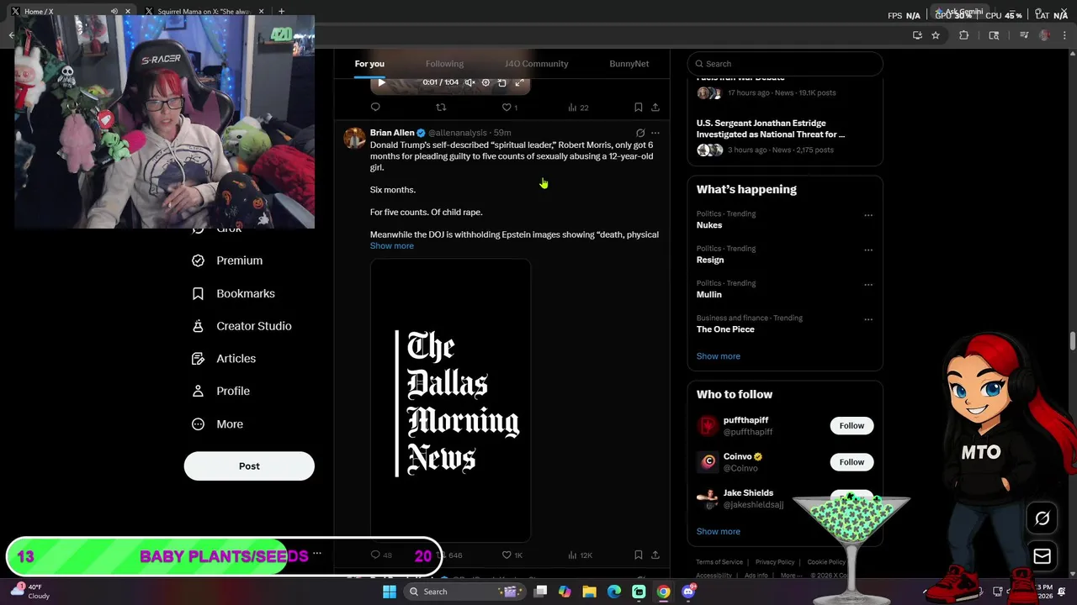Viewport: 1077px width, 605px height.
Task: Switch to the Following tab
Action: pos(444,64)
